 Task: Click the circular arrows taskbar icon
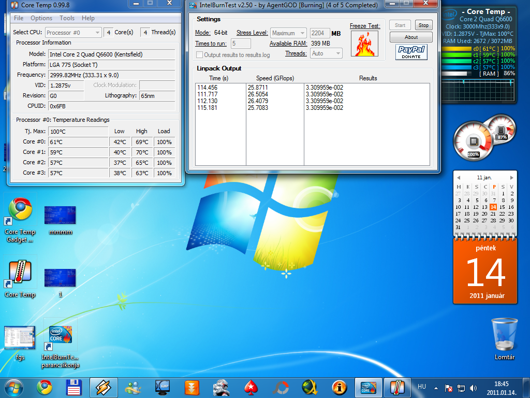tap(281, 388)
